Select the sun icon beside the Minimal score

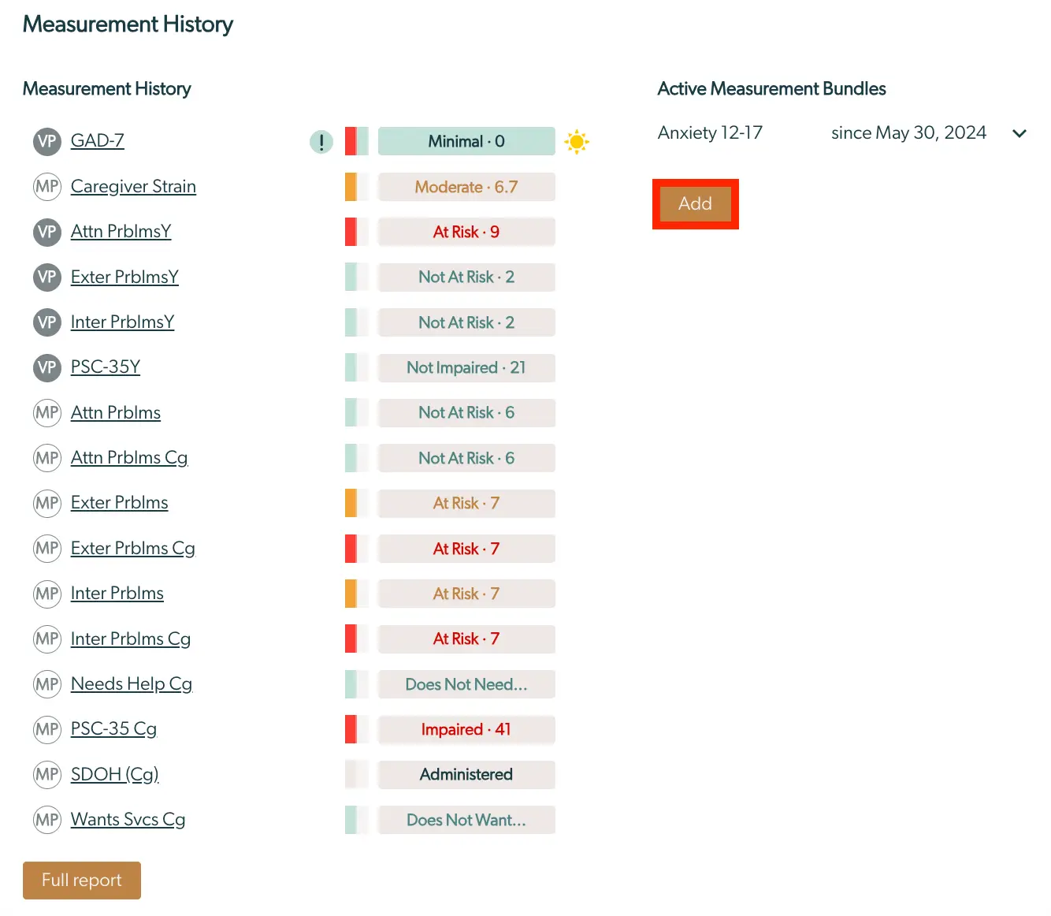coord(577,142)
